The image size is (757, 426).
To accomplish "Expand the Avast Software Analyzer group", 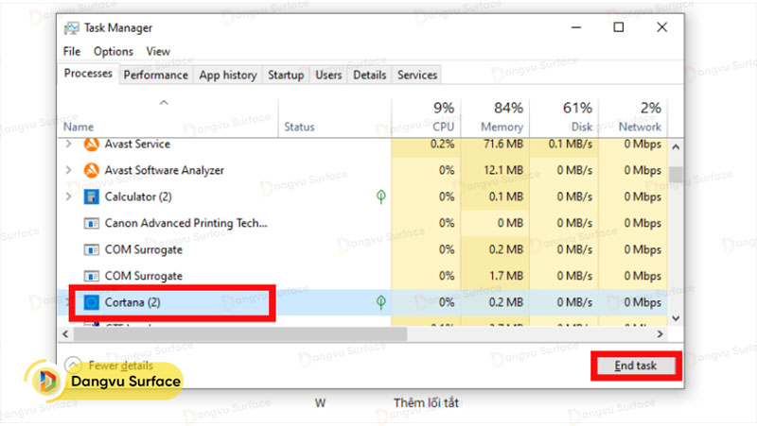I will click(x=68, y=170).
